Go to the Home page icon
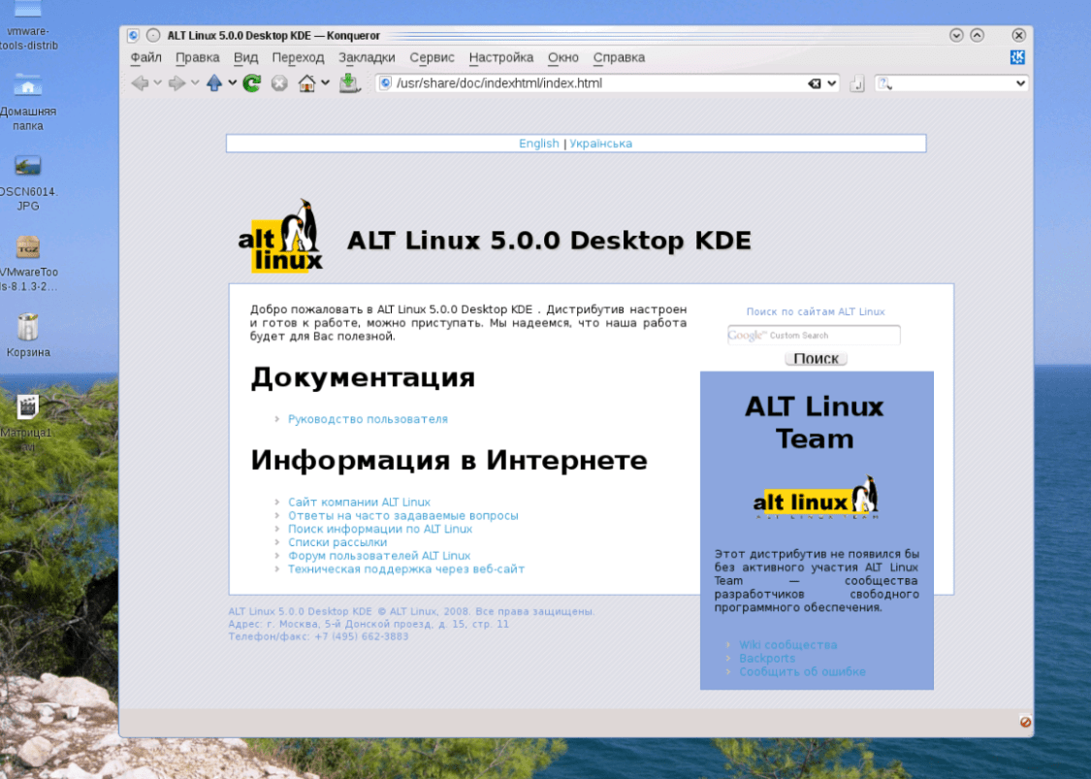 [307, 83]
